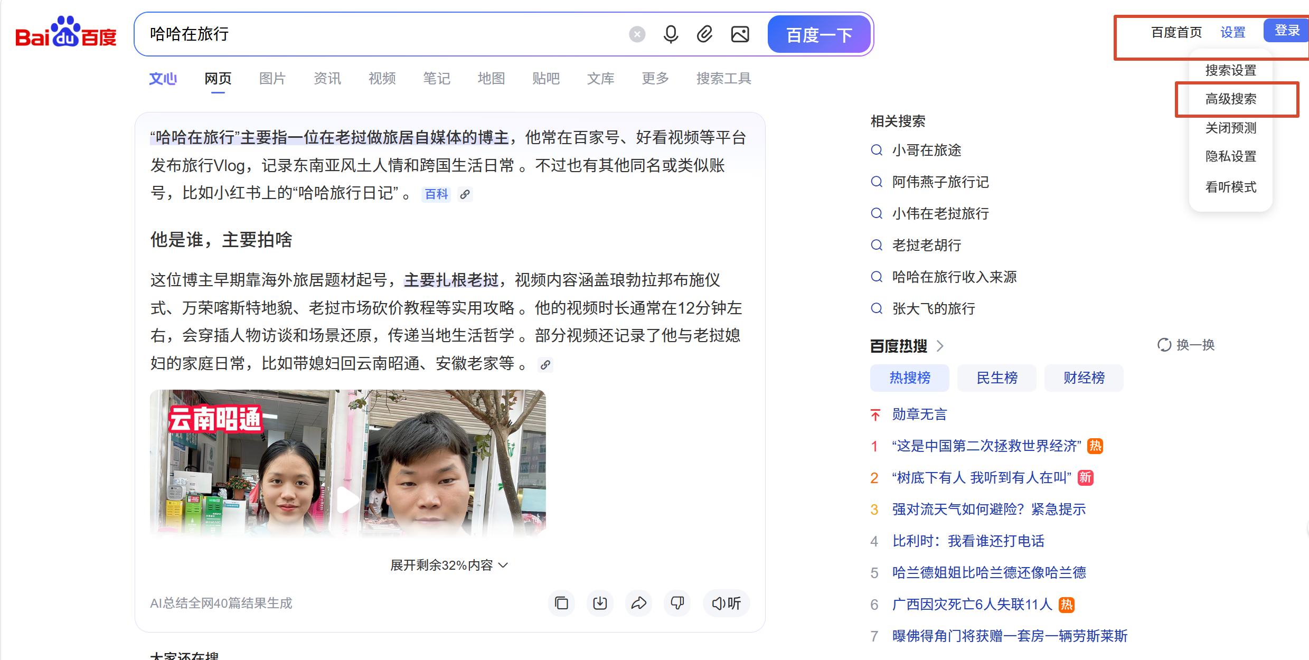Refresh hot searches with 换一换
The width and height of the screenshot is (1309, 660).
coord(1186,345)
